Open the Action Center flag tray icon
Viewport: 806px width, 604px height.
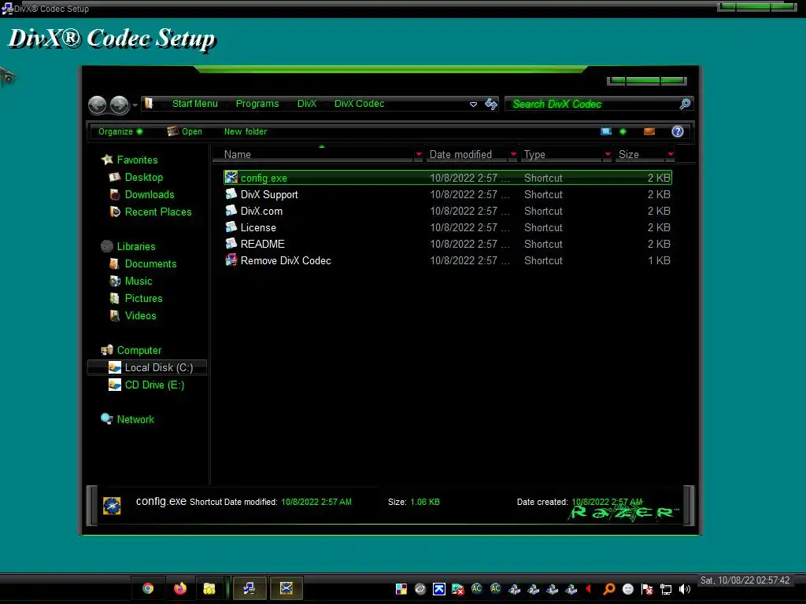(647, 589)
